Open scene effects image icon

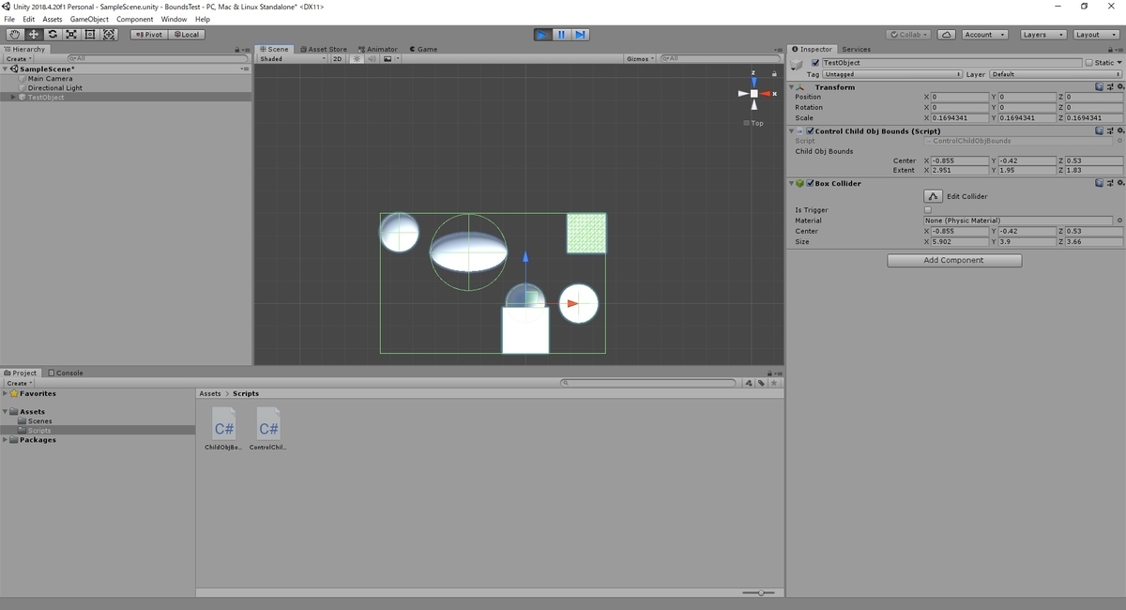click(x=387, y=59)
